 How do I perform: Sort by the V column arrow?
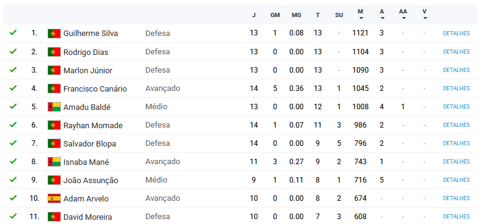[x=425, y=18]
